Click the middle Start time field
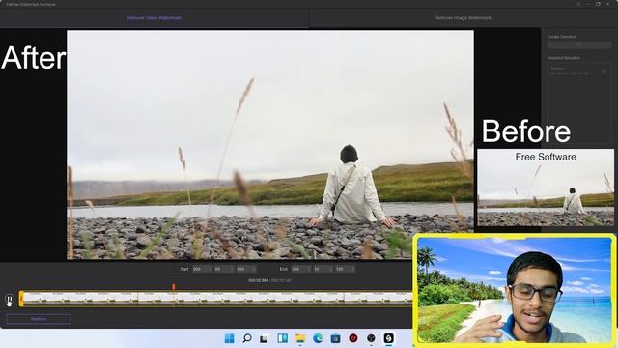This screenshot has width=618, height=348. tap(223, 269)
